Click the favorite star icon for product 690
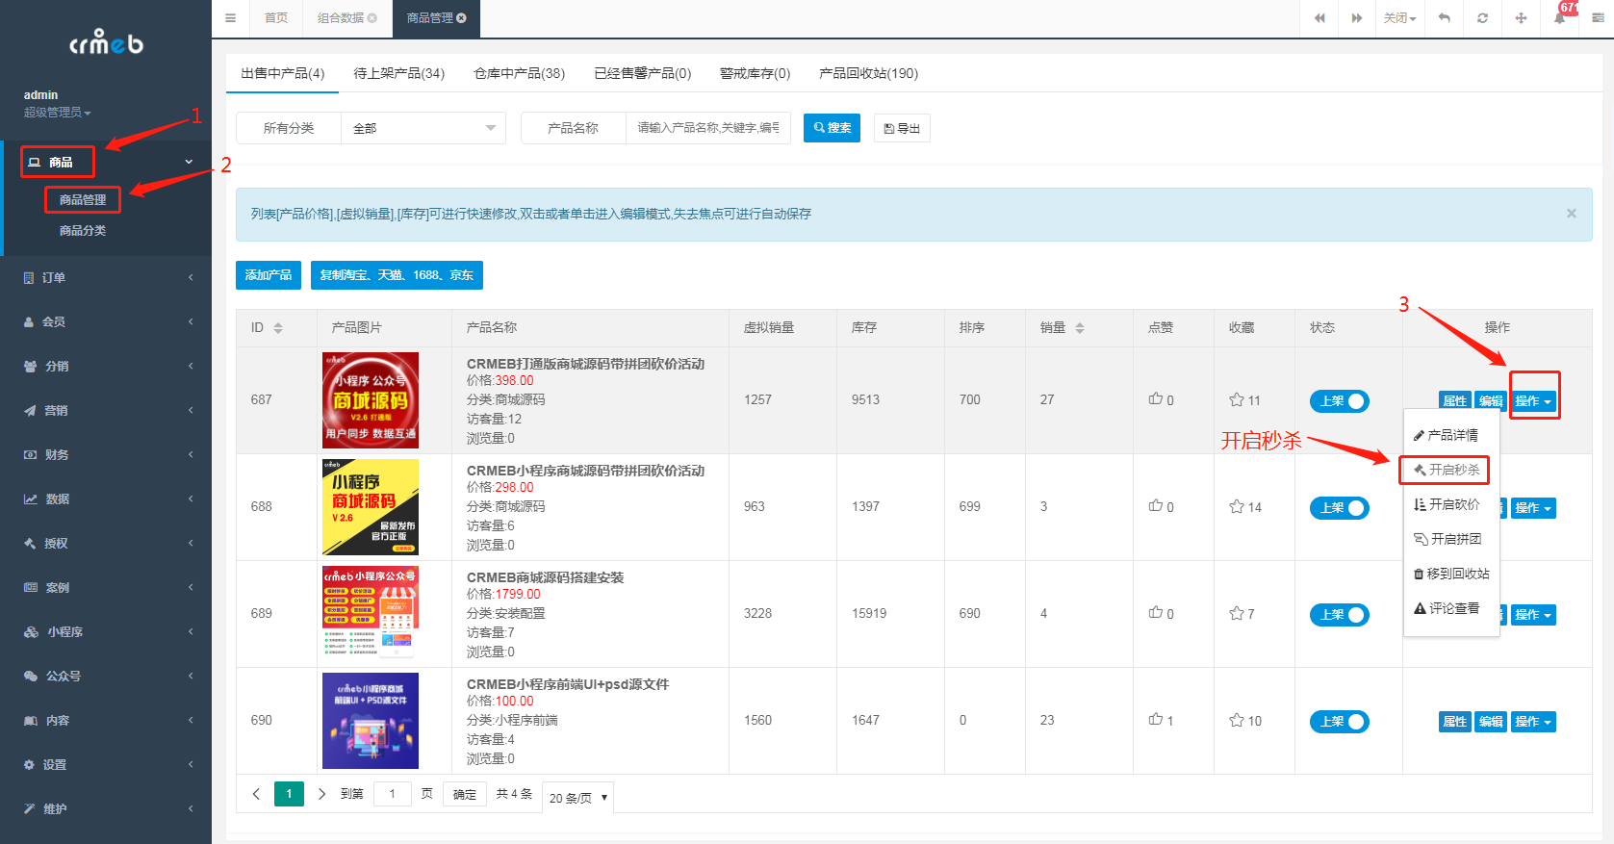Viewport: 1614px width, 844px height. click(x=1237, y=720)
